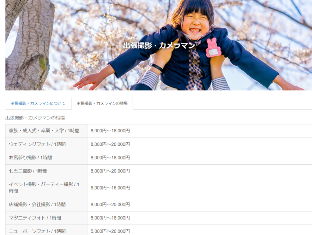Click the 6,000円～18,000円 price for マタニティフォト
The width and height of the screenshot is (312, 235).
click(110, 218)
